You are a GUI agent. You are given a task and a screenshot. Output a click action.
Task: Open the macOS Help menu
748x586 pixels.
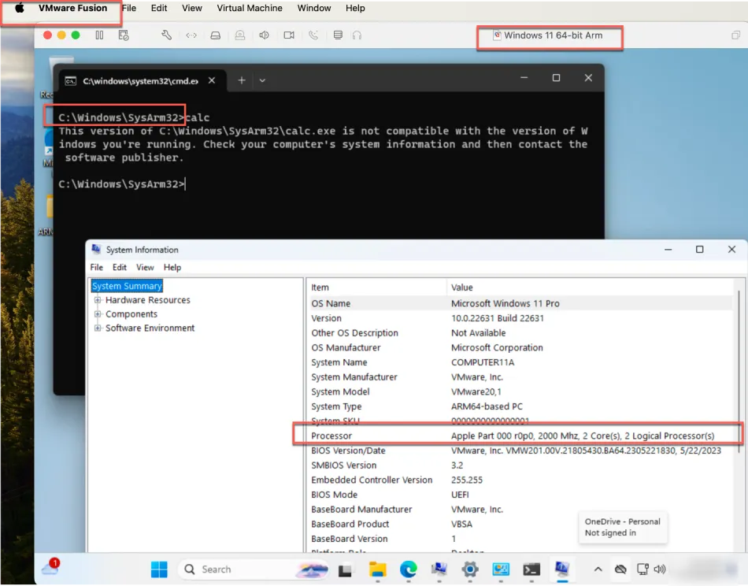tap(355, 8)
